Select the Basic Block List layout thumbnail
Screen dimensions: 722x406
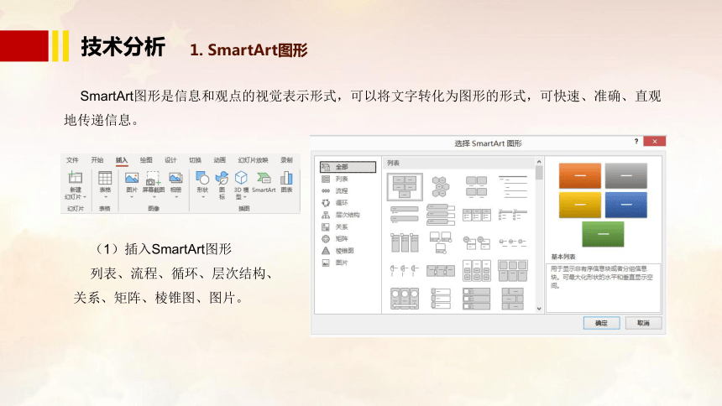[x=405, y=187]
